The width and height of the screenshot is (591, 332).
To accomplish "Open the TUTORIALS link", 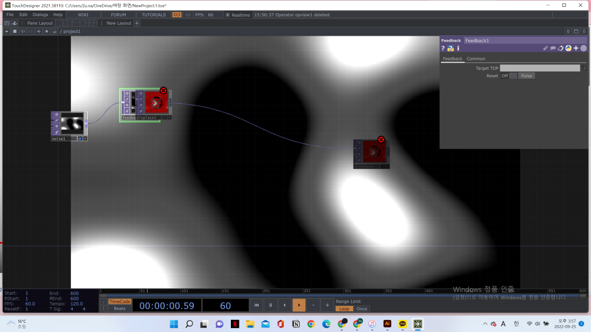I will (x=154, y=14).
